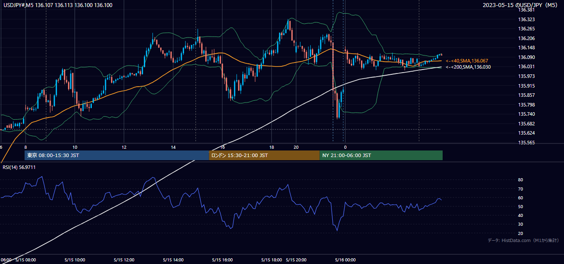
Task: Click bottom time label 5/15 18:00
Action: tap(272, 260)
